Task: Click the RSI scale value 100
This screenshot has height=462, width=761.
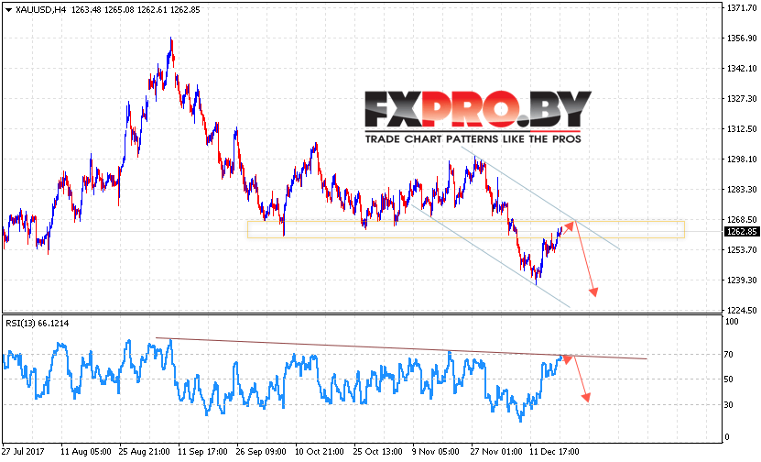Action: (731, 321)
